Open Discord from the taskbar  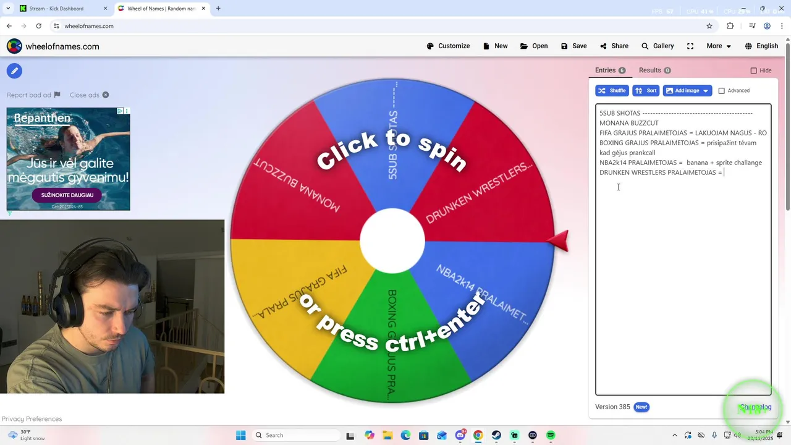[460, 435]
